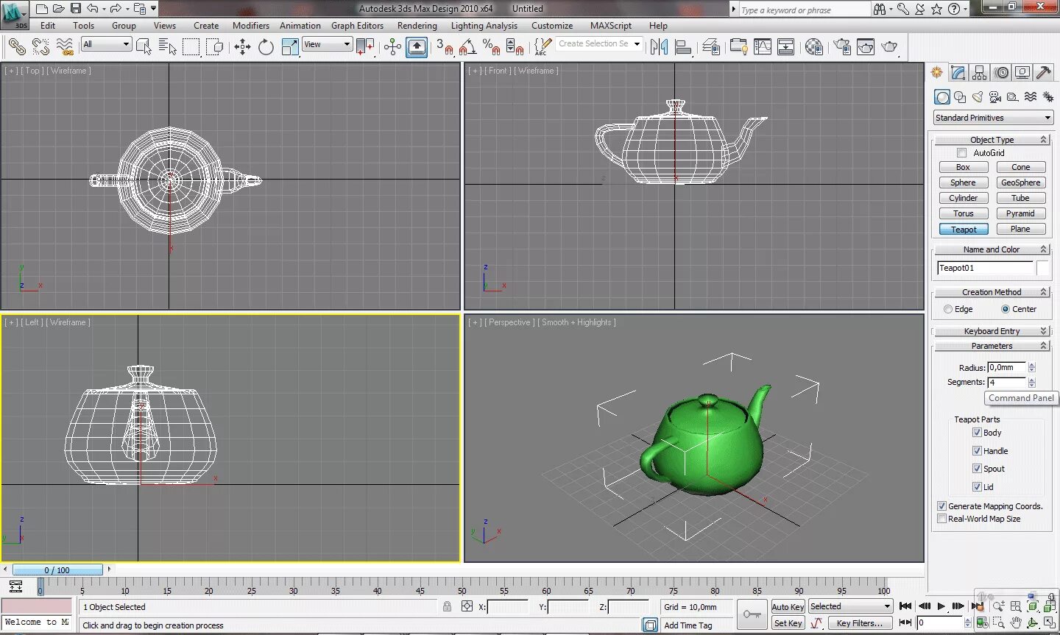Image resolution: width=1060 pixels, height=635 pixels.
Task: Click the Mirror tool icon
Action: (659, 47)
